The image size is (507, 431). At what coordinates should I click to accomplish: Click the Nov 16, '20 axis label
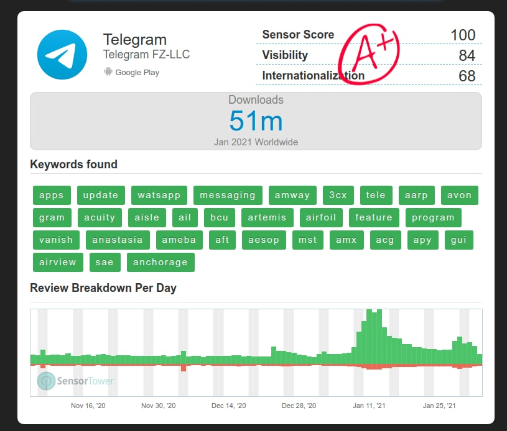pyautogui.click(x=88, y=406)
